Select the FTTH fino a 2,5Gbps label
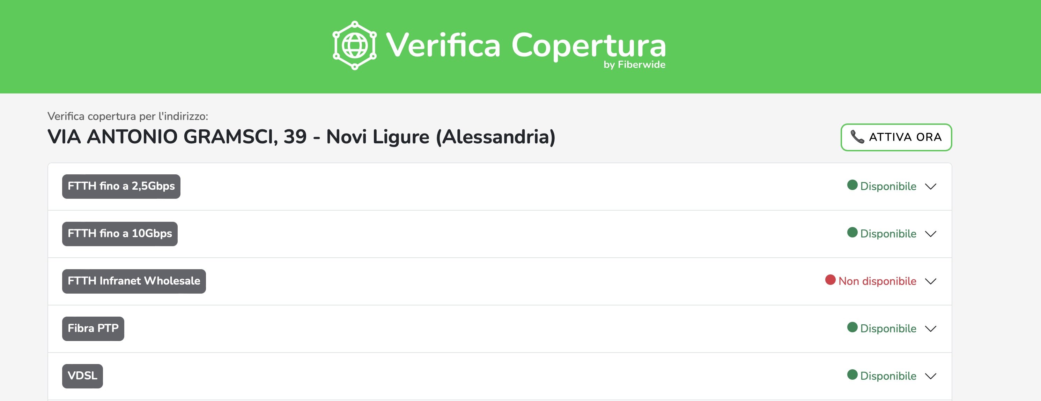1041x401 pixels. (x=121, y=187)
